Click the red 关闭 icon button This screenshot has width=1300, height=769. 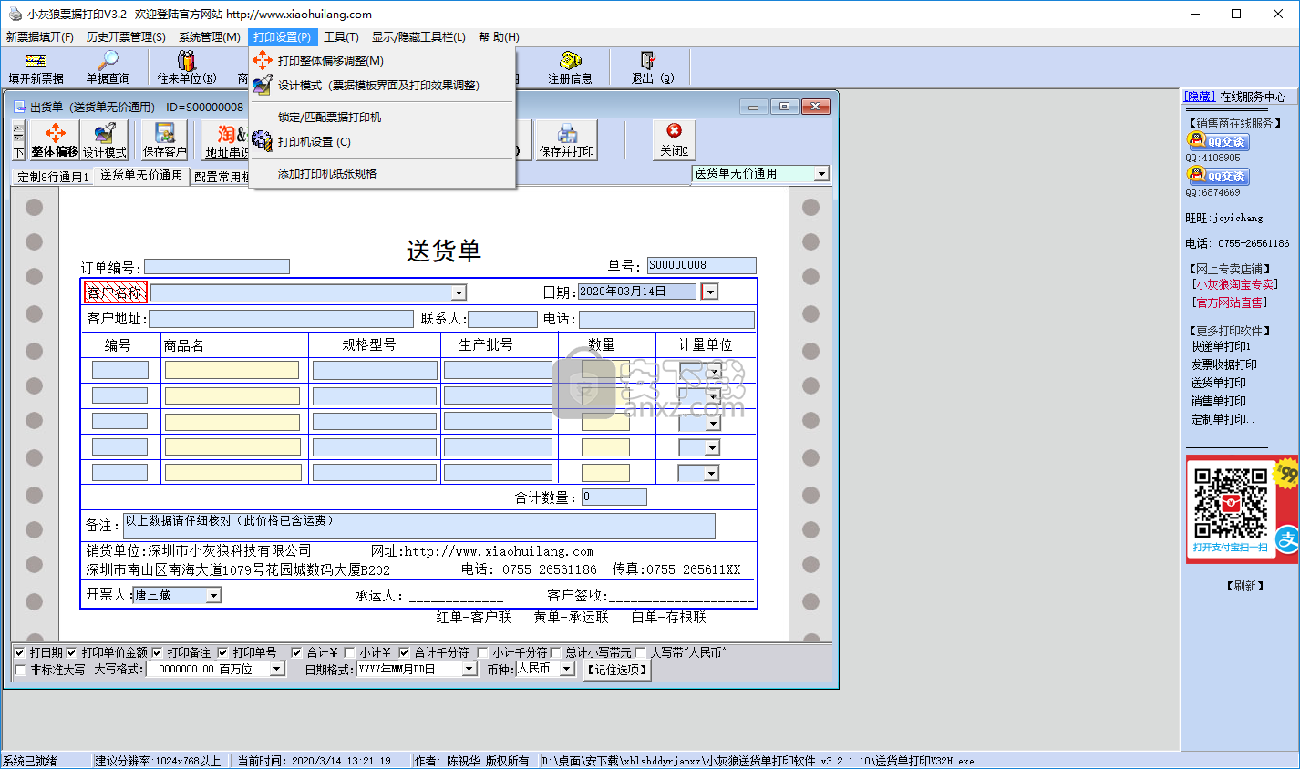pos(675,140)
